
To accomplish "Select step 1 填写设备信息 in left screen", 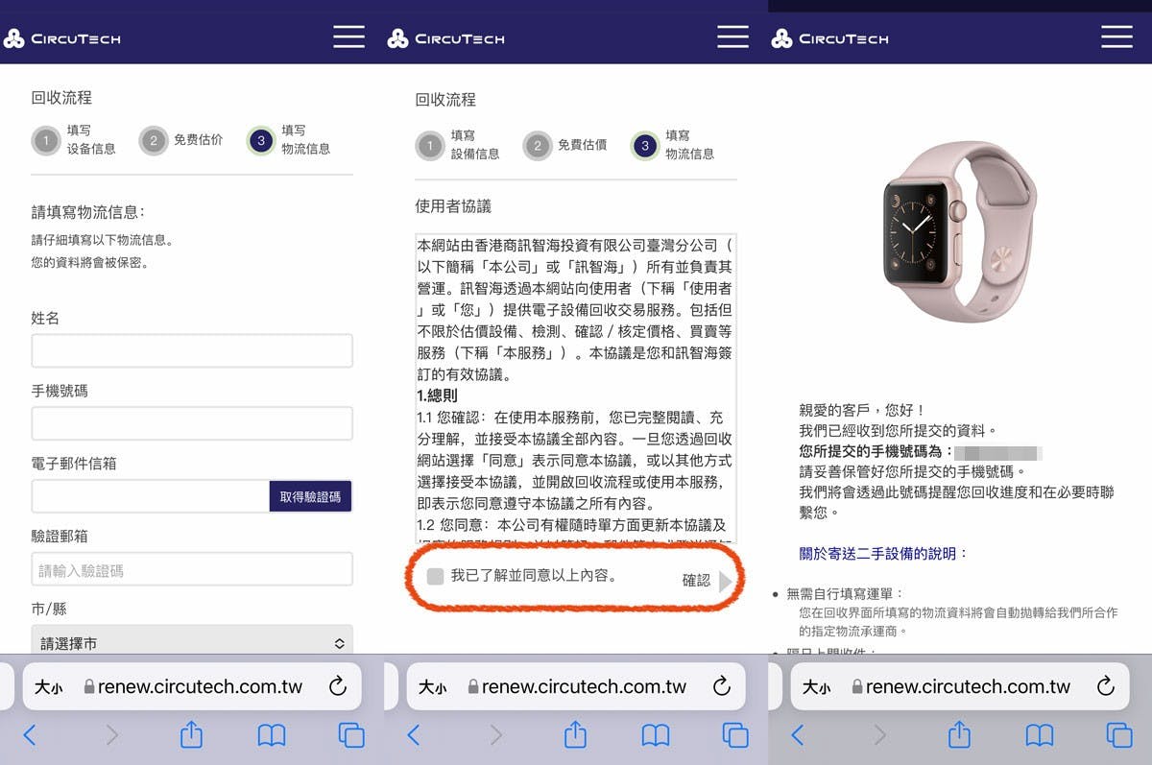I will point(74,140).
